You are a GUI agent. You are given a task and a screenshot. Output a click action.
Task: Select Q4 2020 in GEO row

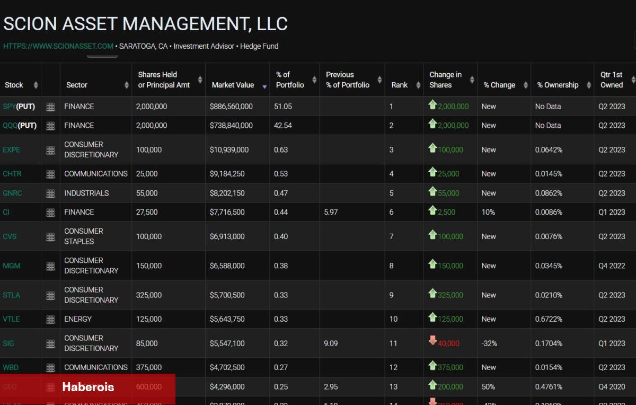tap(612, 387)
